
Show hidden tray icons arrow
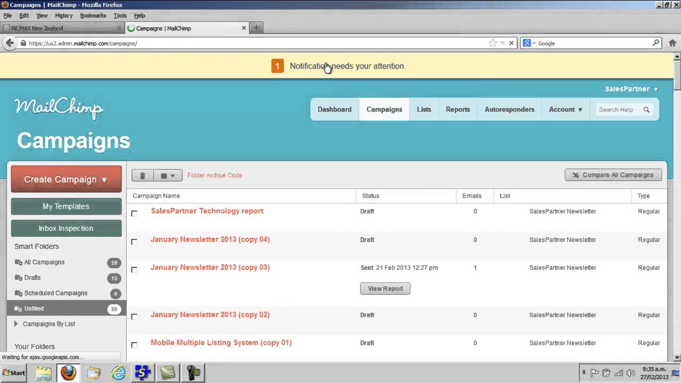point(584,373)
